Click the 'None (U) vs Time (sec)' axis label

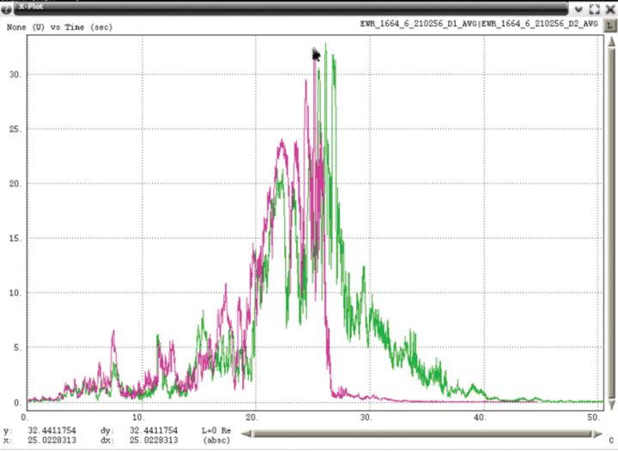59,27
